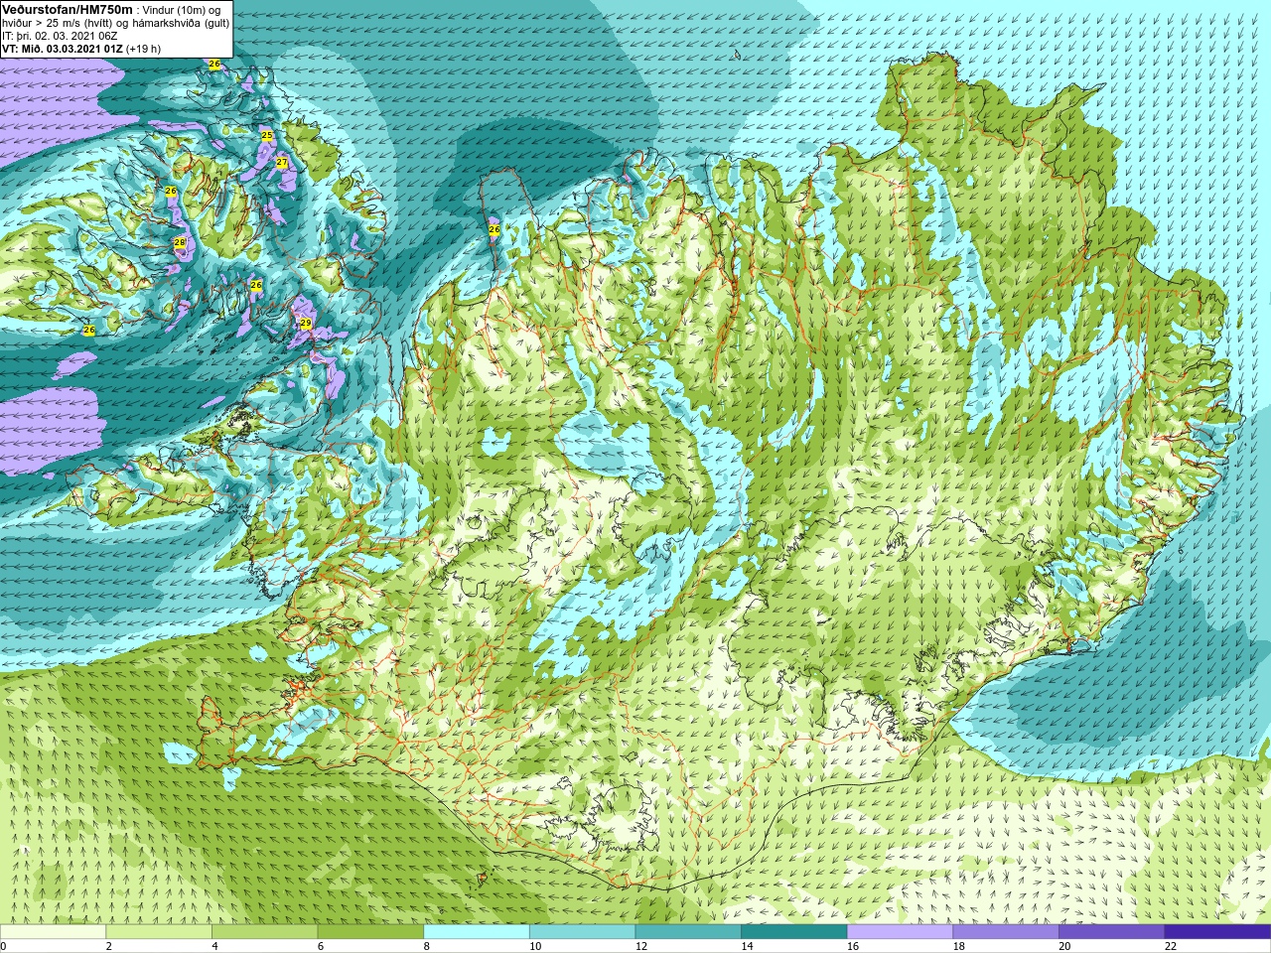
Task: Click the legend scale value 10
Action: [x=535, y=946]
